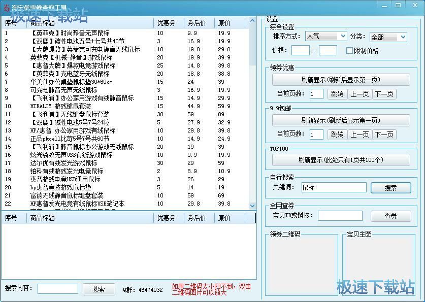Click 下一页 in 9.9包邮 section

pos(384,135)
